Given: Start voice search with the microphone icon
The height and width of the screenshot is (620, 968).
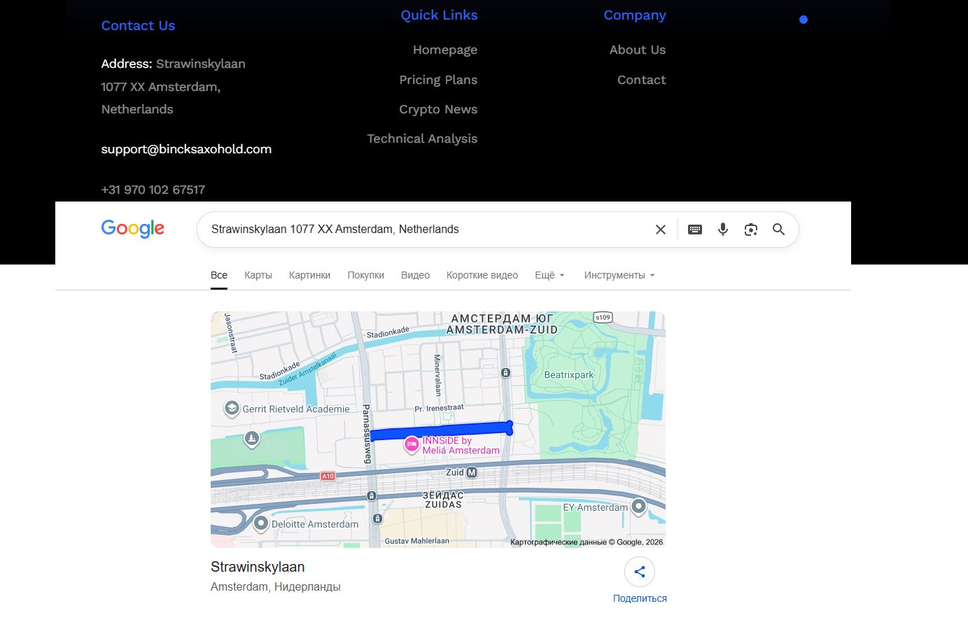Looking at the screenshot, I should tap(723, 230).
